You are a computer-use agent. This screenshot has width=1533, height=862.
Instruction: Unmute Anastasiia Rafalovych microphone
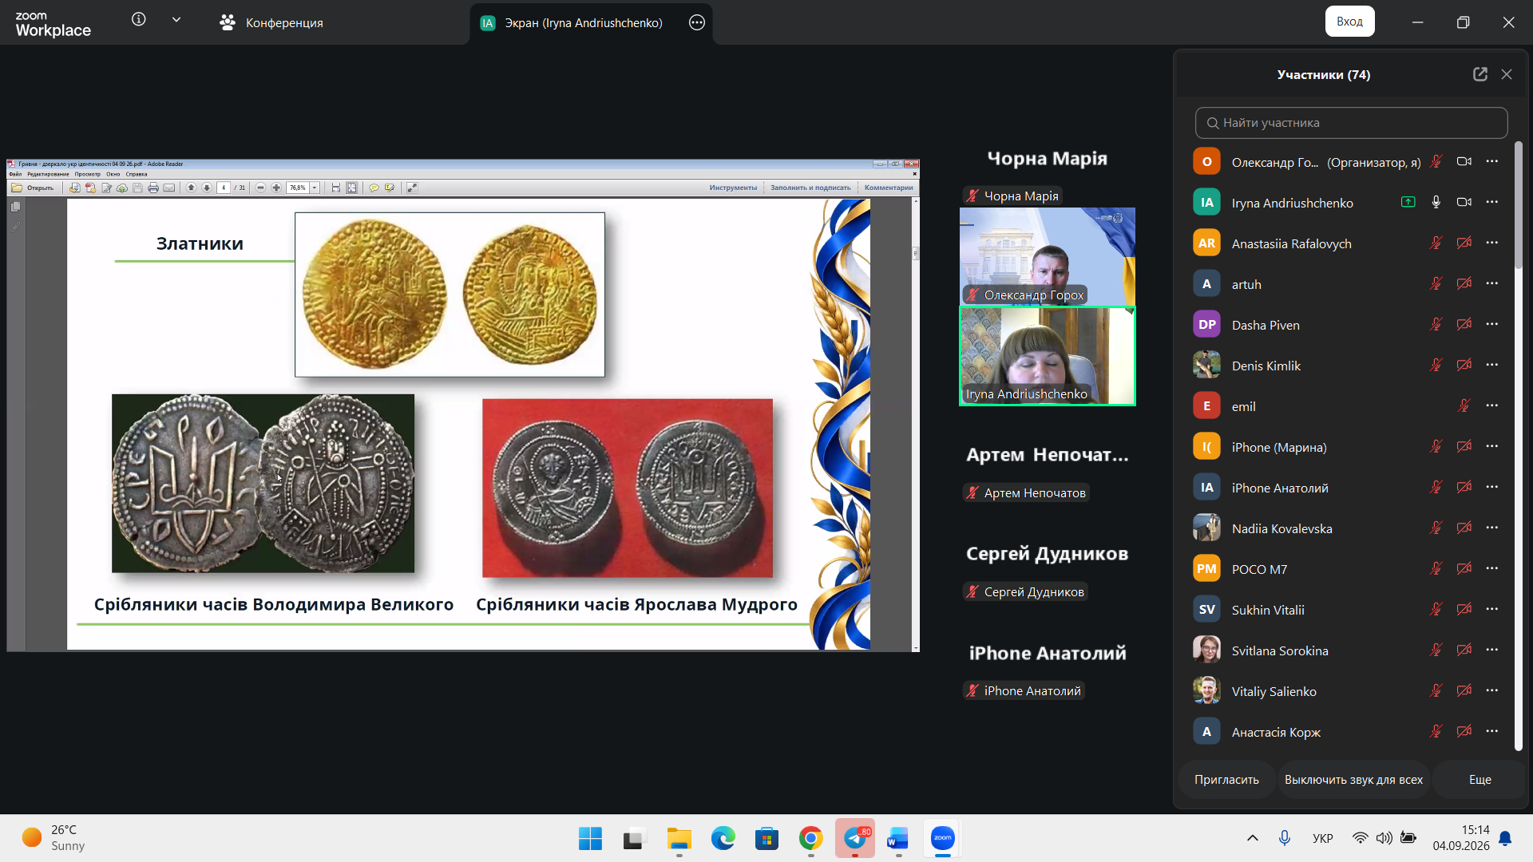coord(1436,243)
